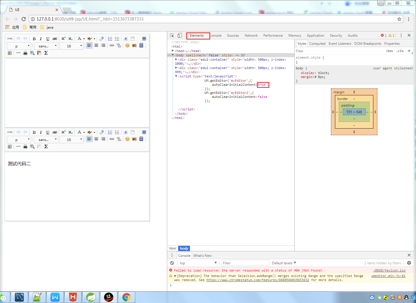Open highlight color picker arrow in top editor
Image resolution: width=416 pixels, height=303 pixels.
95,39
